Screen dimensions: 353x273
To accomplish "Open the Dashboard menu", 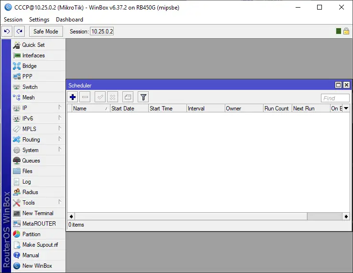I will [69, 20].
